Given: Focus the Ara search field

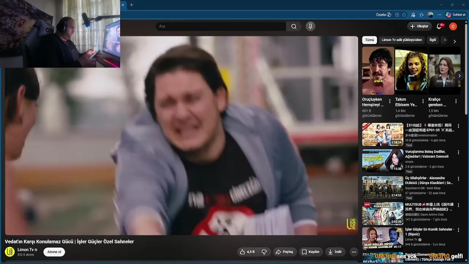Looking at the screenshot, I should [x=221, y=26].
